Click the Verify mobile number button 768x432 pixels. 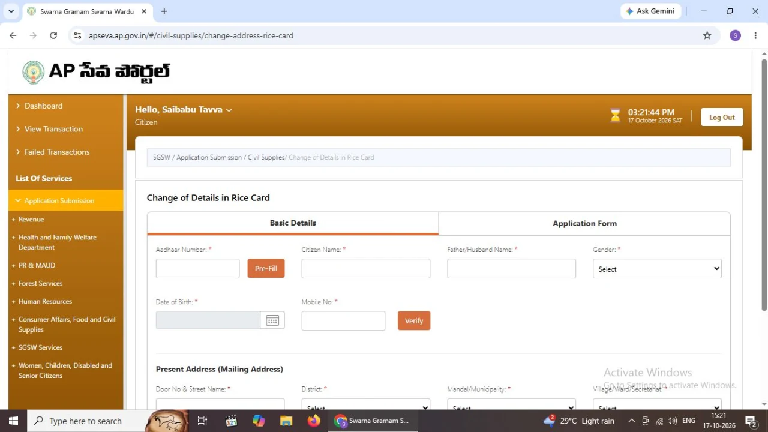414,320
